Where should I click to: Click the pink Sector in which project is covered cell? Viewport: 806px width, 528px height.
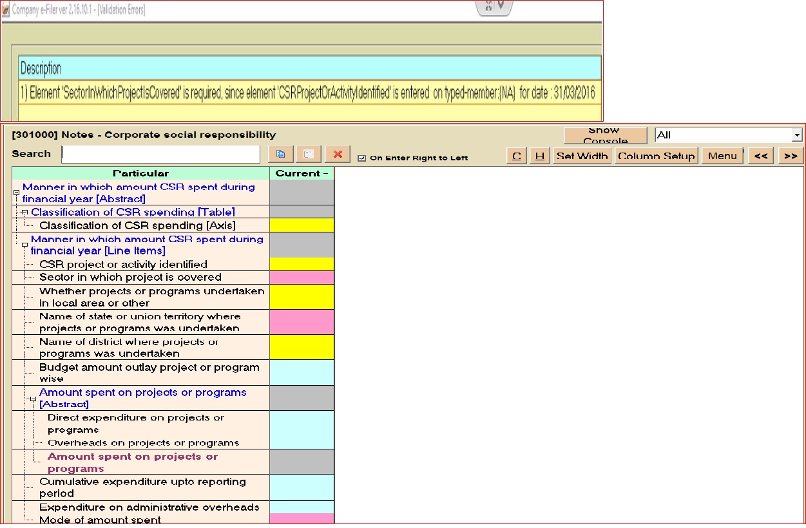point(302,278)
